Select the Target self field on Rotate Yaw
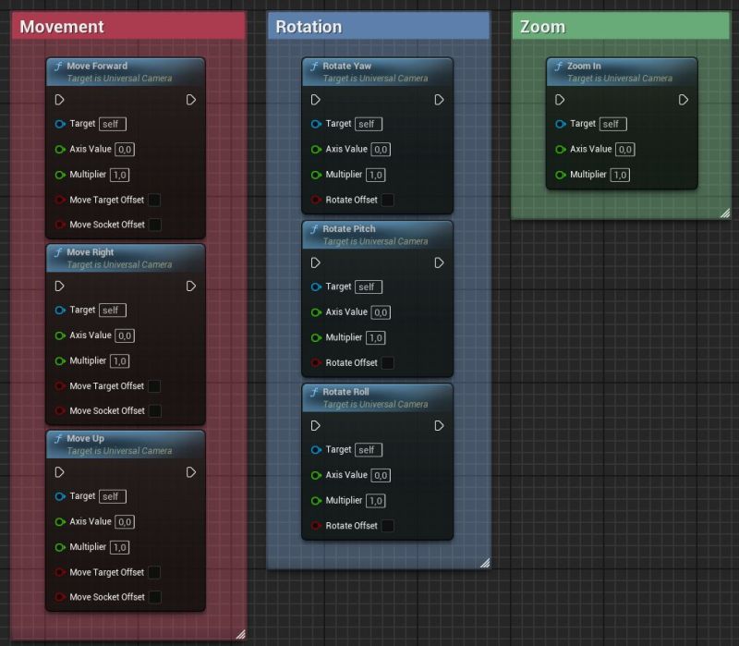The width and height of the screenshot is (739, 646). (x=367, y=124)
